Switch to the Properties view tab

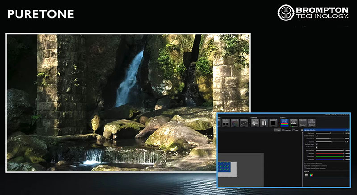286,130
